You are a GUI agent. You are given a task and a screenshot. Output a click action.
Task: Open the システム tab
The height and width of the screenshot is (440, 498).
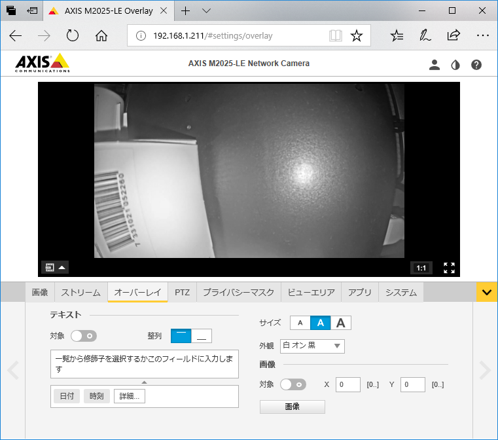[x=400, y=292]
